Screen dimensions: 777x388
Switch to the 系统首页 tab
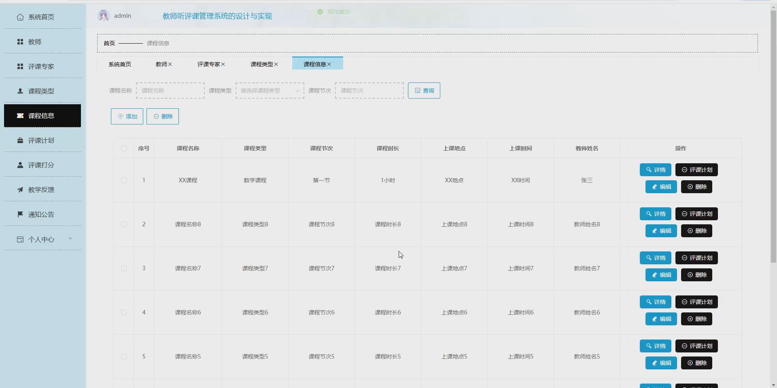(120, 64)
